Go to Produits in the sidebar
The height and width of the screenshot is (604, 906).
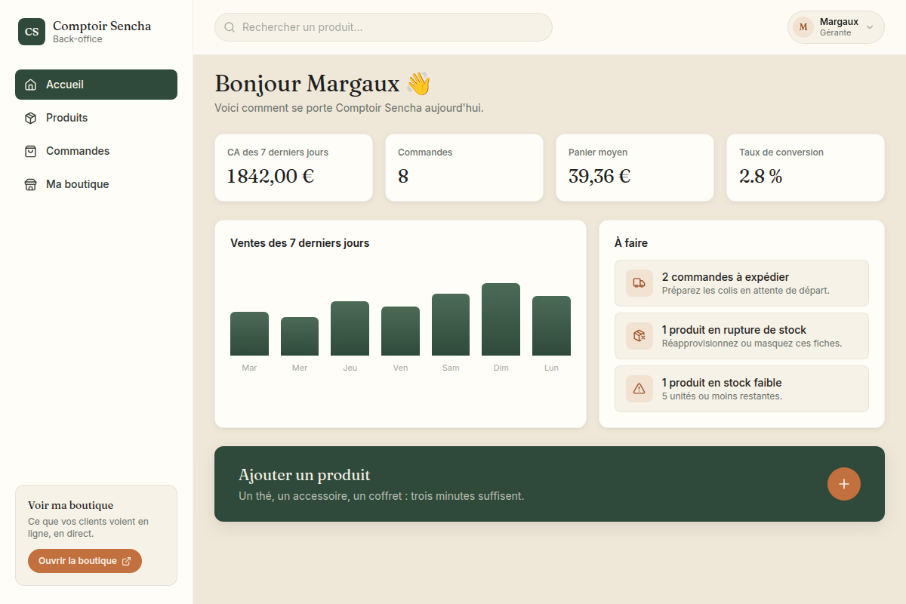96,118
